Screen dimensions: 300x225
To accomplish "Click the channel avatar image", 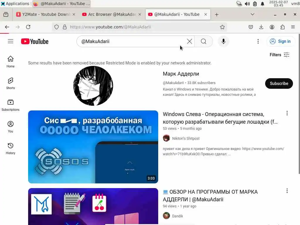I will pos(93,86).
